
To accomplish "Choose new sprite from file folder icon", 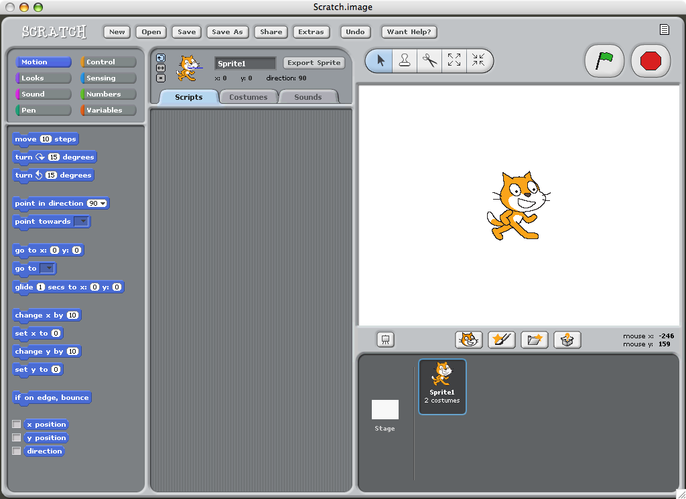I will click(x=534, y=340).
